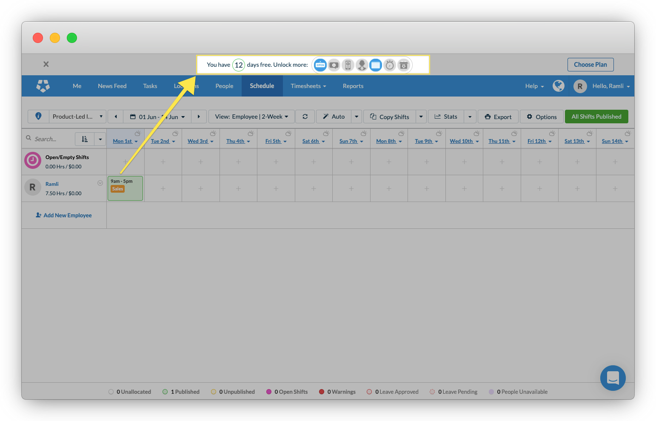Expand Ramli's row options chevron
The height and width of the screenshot is (421, 656).
(x=100, y=183)
